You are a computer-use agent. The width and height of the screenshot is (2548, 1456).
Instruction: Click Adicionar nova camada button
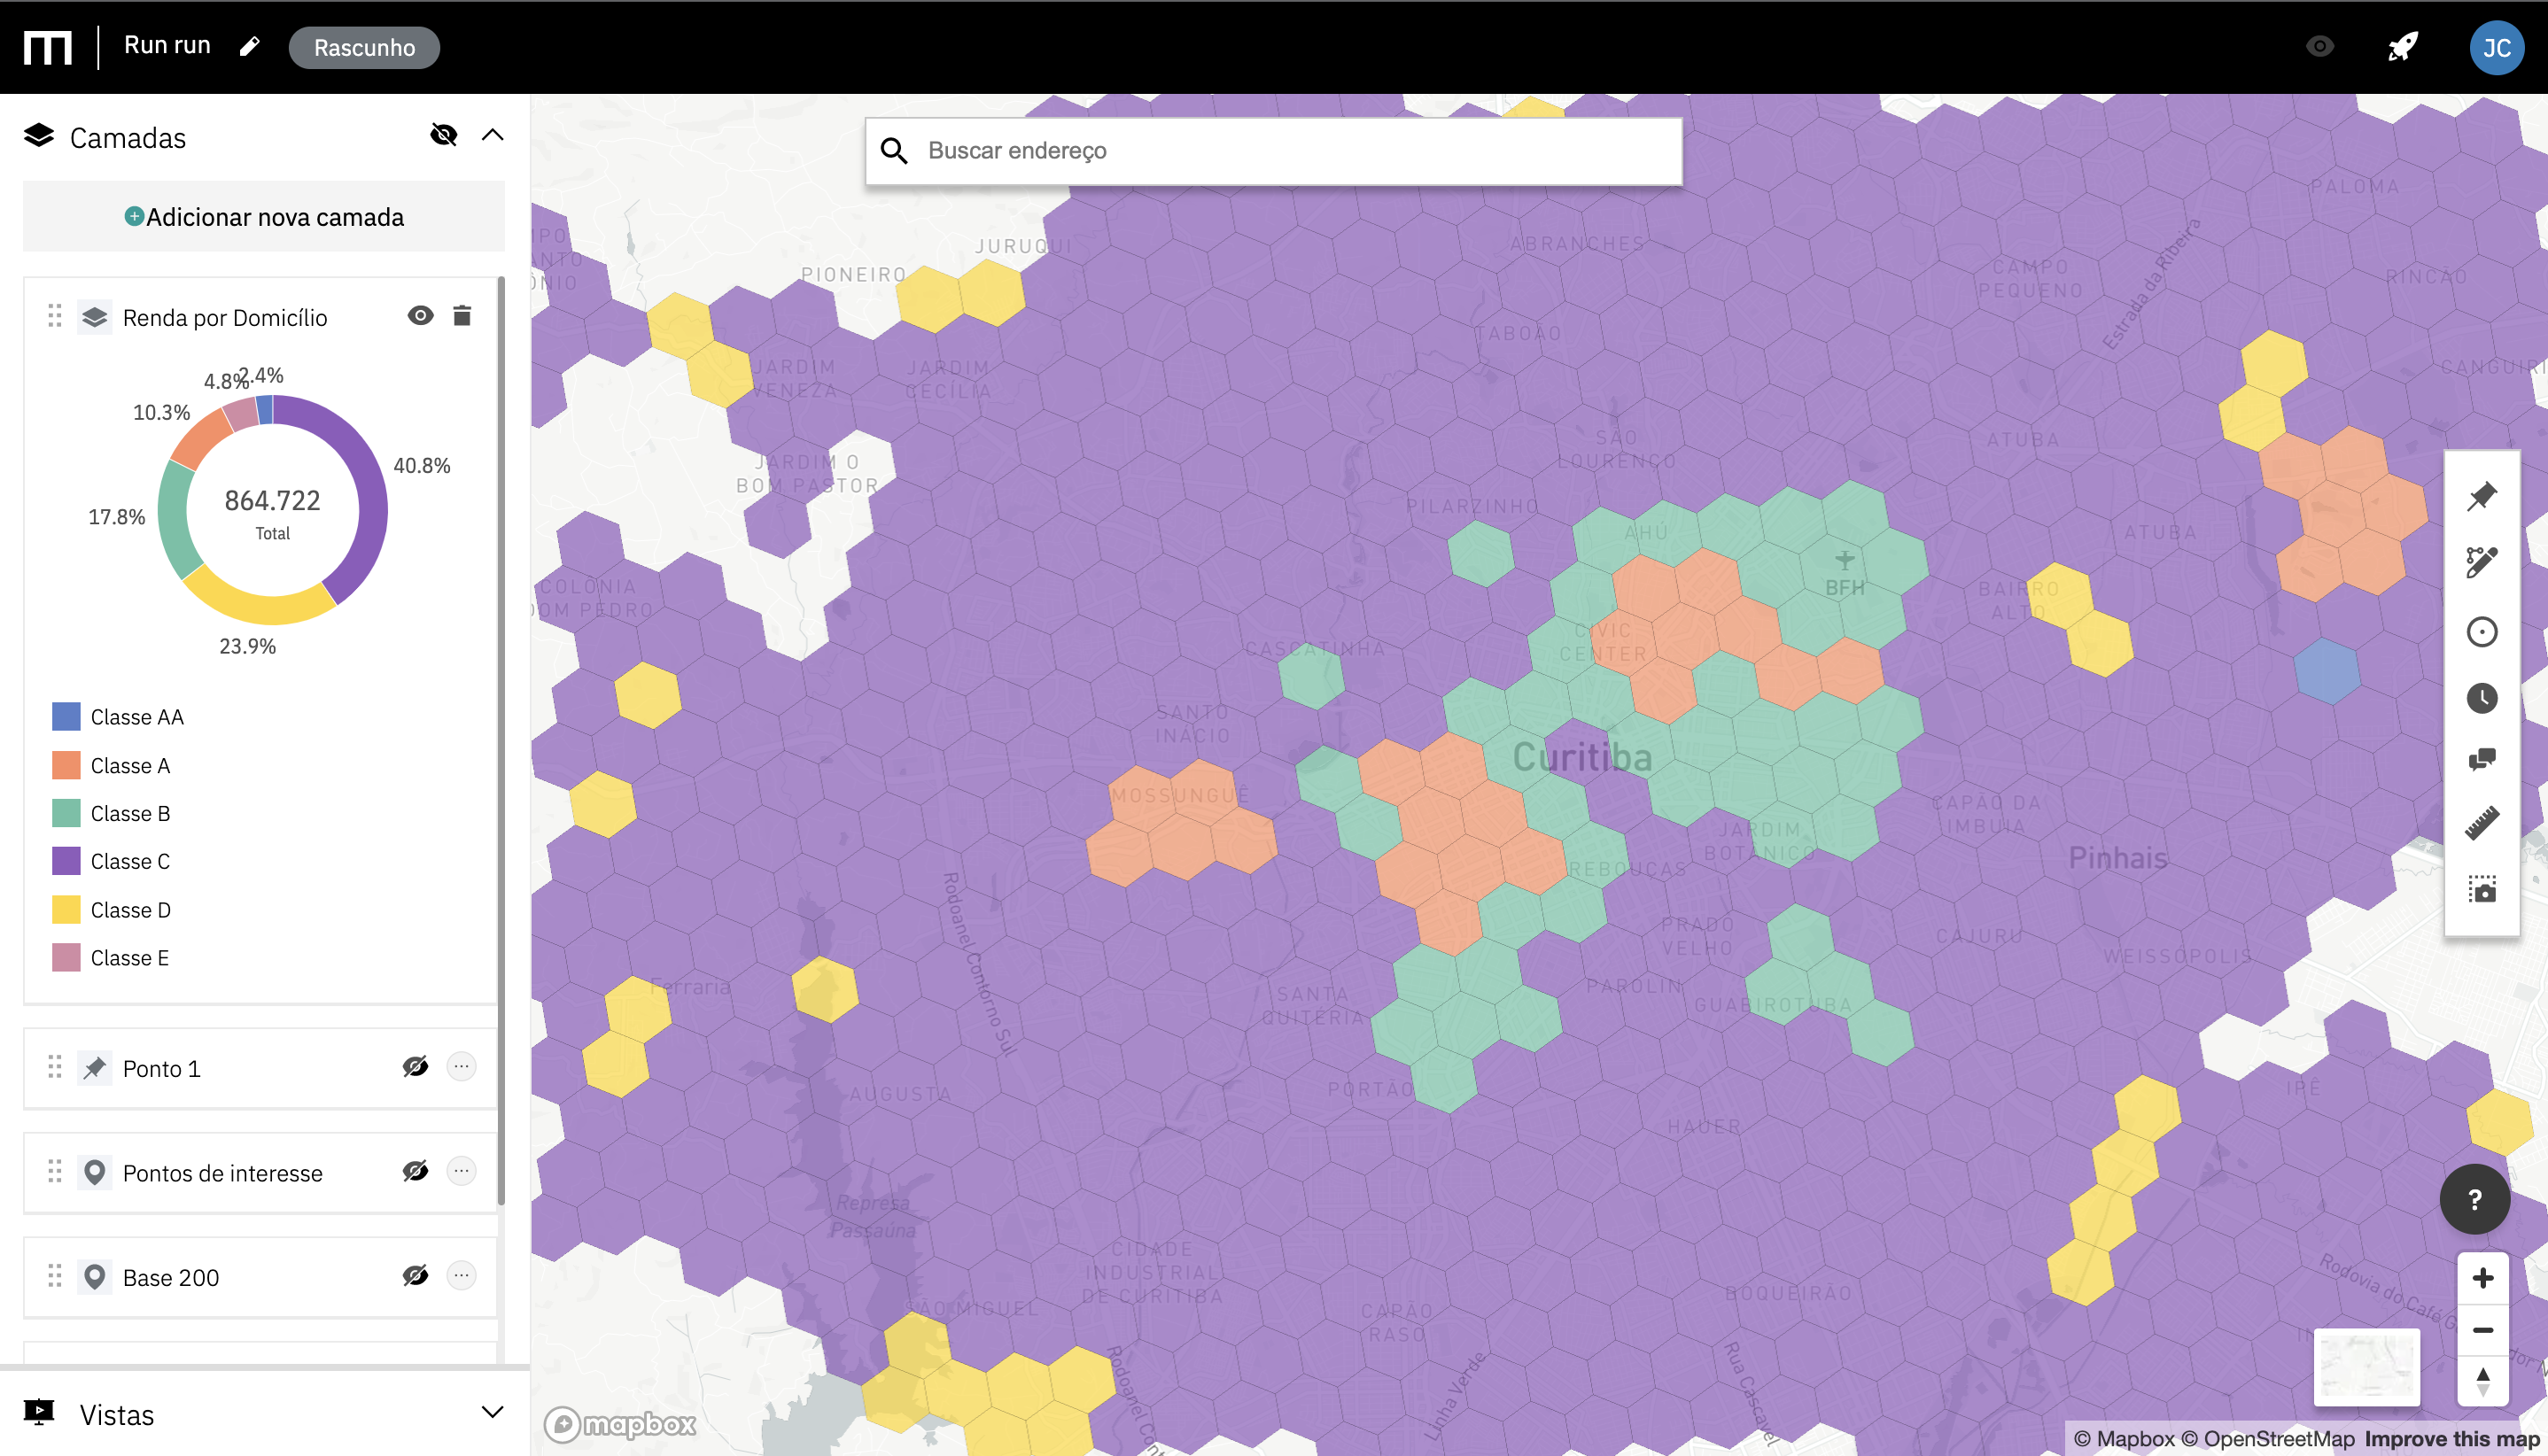[x=264, y=217]
